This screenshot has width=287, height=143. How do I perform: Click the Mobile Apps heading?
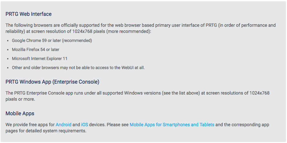click(20, 113)
